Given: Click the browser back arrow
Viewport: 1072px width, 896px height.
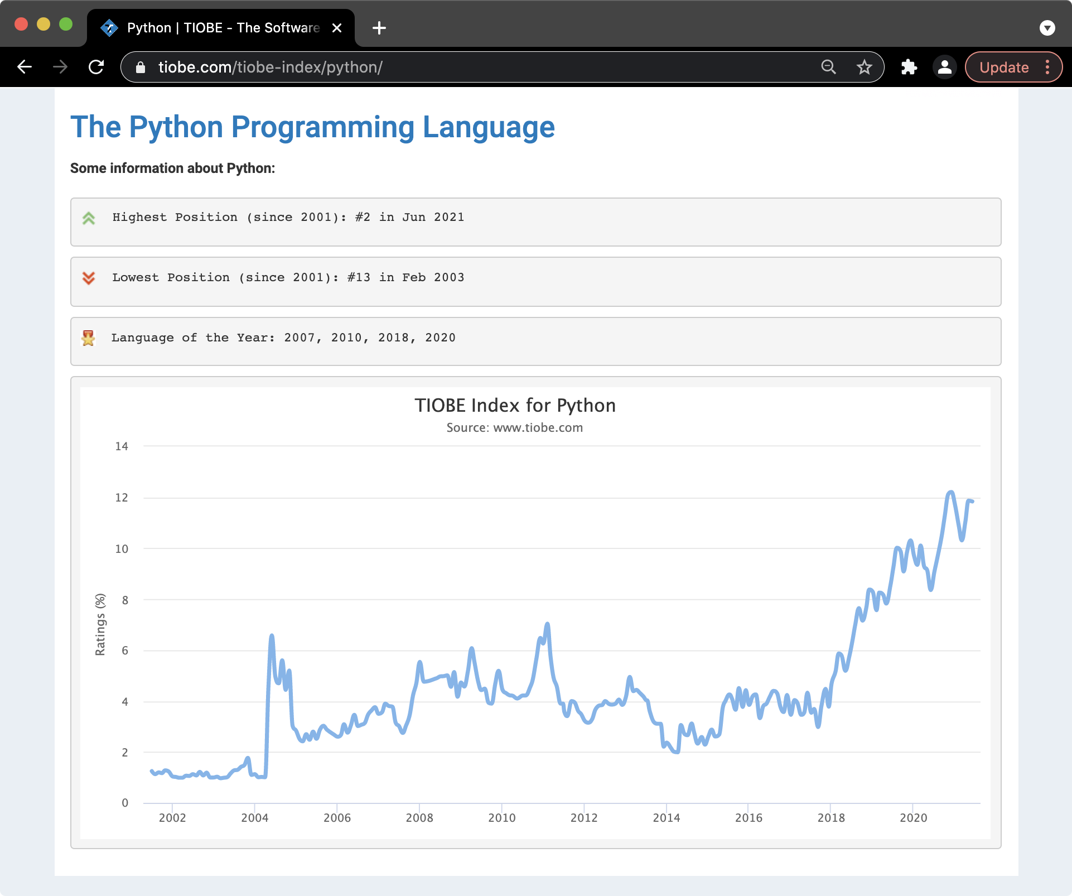Looking at the screenshot, I should 25,67.
